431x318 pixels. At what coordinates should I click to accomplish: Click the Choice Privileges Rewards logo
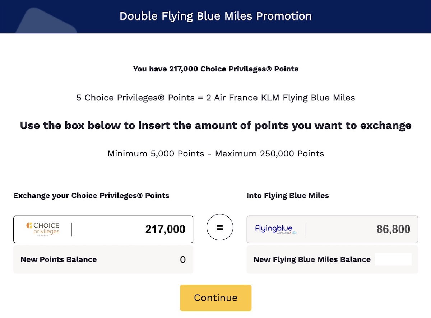pyautogui.click(x=43, y=229)
